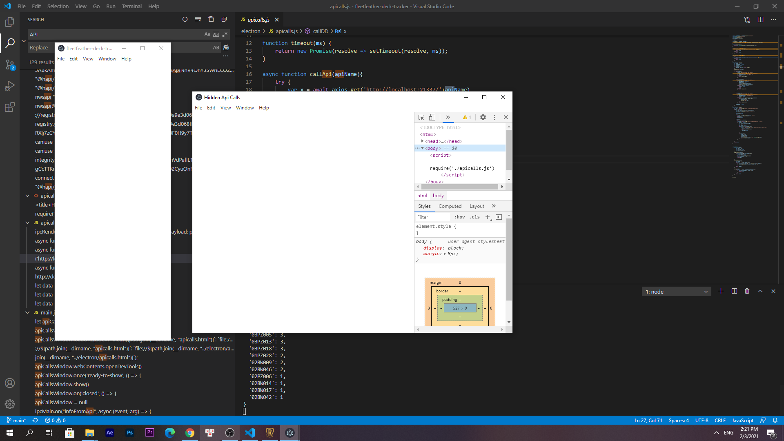The width and height of the screenshot is (784, 441).
Task: Collapse all search results
Action: (224, 19)
